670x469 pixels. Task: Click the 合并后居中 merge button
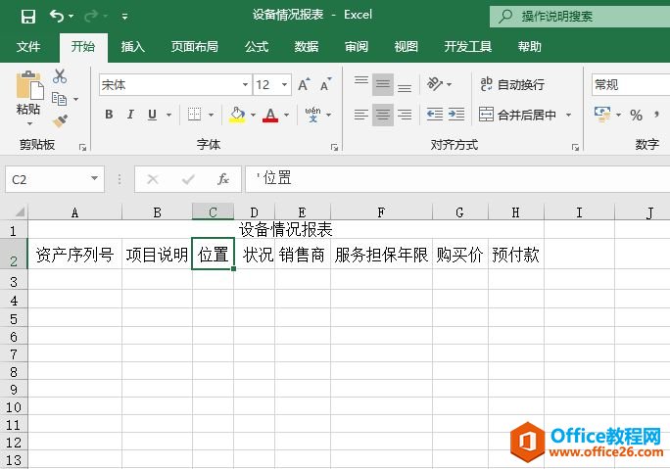[x=518, y=115]
